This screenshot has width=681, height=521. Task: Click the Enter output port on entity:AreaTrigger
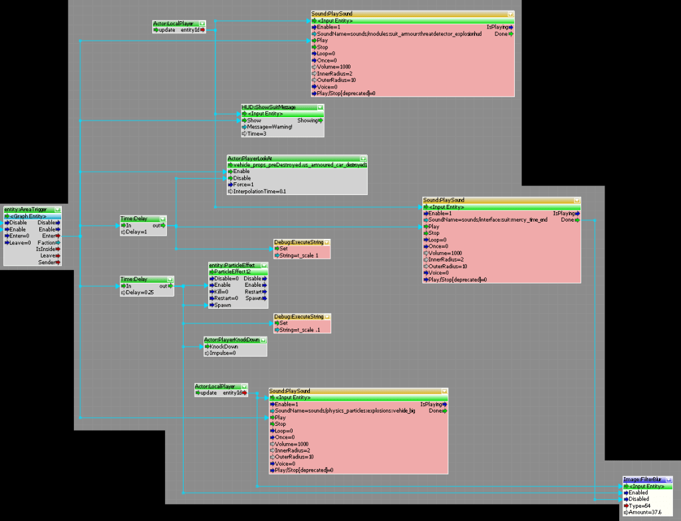tap(59, 236)
